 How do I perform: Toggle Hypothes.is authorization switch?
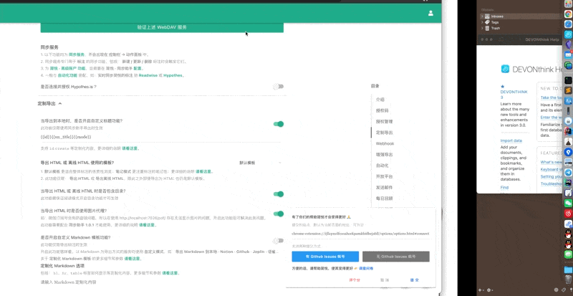click(279, 86)
